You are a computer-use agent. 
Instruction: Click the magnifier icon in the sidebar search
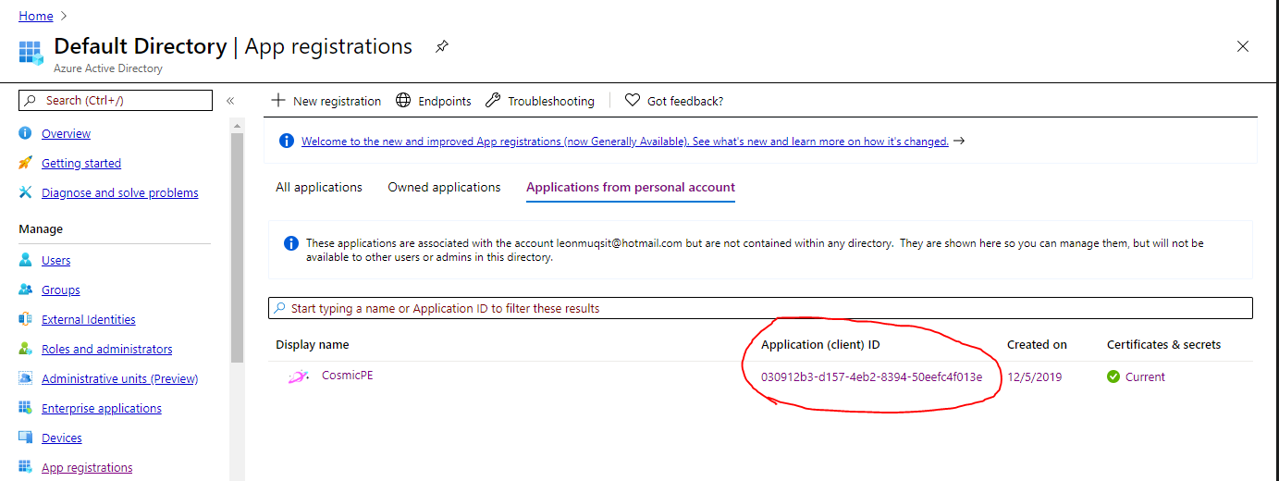(31, 100)
